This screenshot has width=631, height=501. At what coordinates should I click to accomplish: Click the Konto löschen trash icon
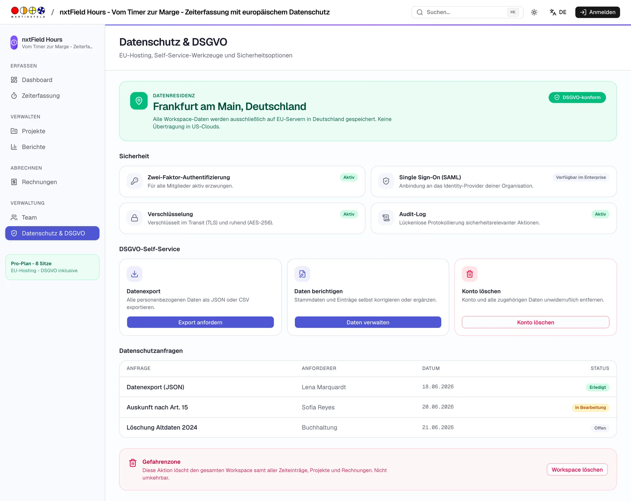[470, 274]
